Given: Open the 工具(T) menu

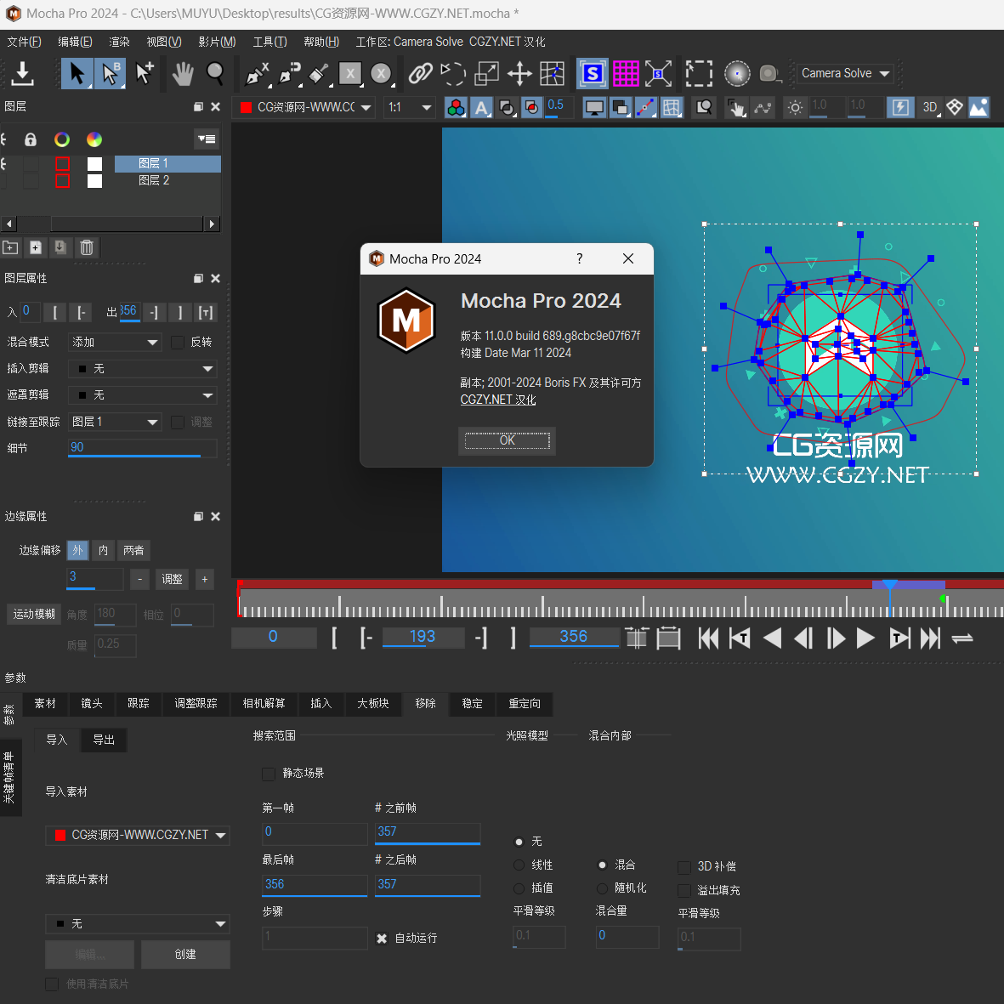Looking at the screenshot, I should [269, 42].
